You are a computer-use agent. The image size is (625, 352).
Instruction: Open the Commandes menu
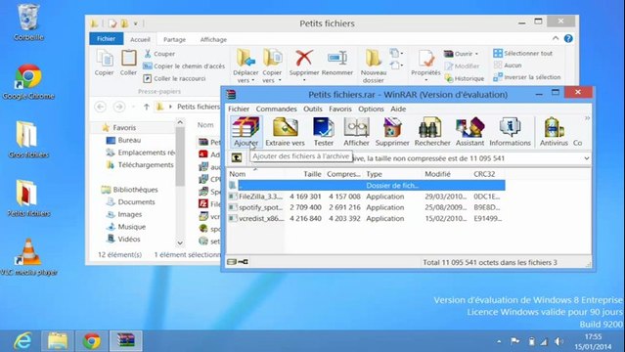(x=276, y=109)
